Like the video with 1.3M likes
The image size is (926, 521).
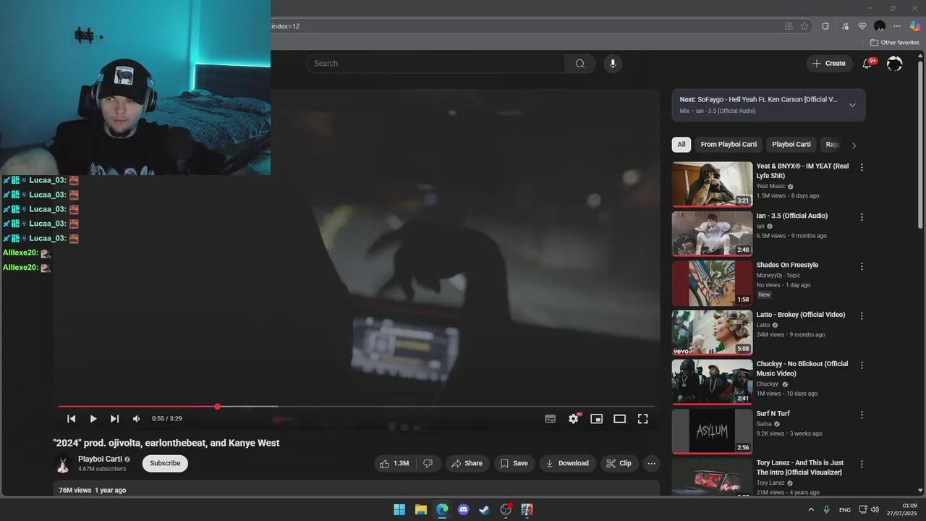pos(394,463)
